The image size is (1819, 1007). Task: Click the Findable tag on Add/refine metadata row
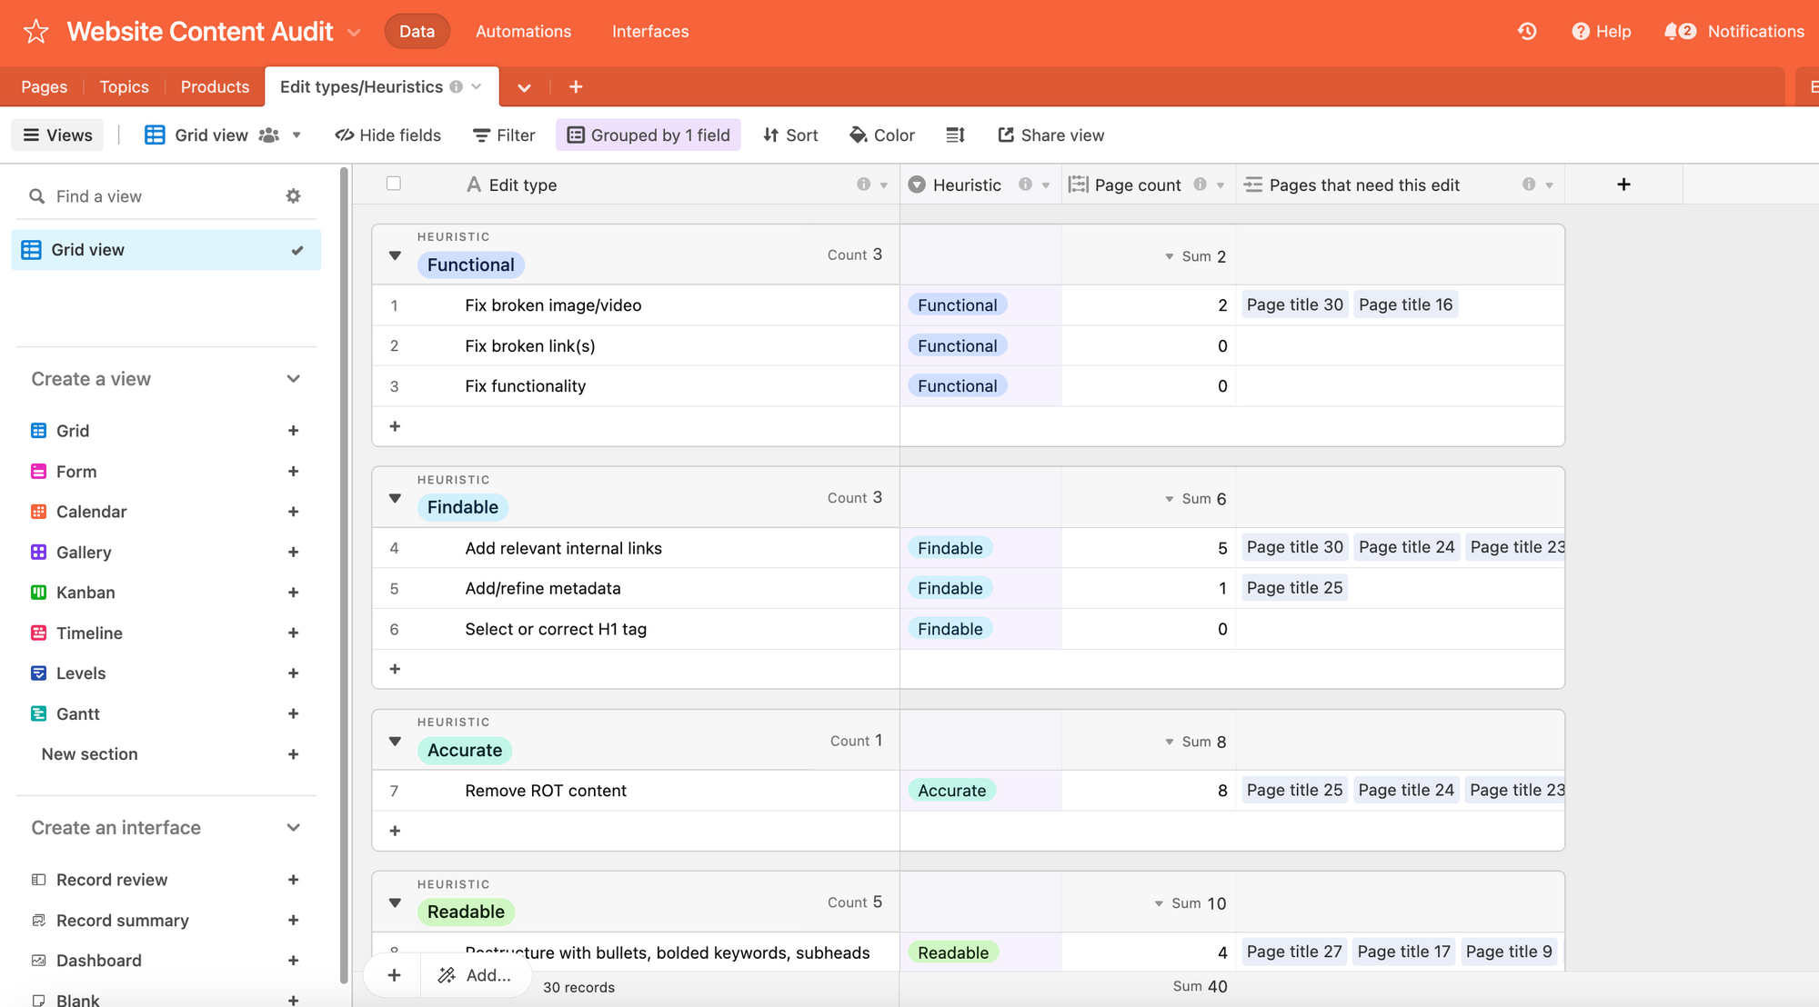tap(950, 589)
